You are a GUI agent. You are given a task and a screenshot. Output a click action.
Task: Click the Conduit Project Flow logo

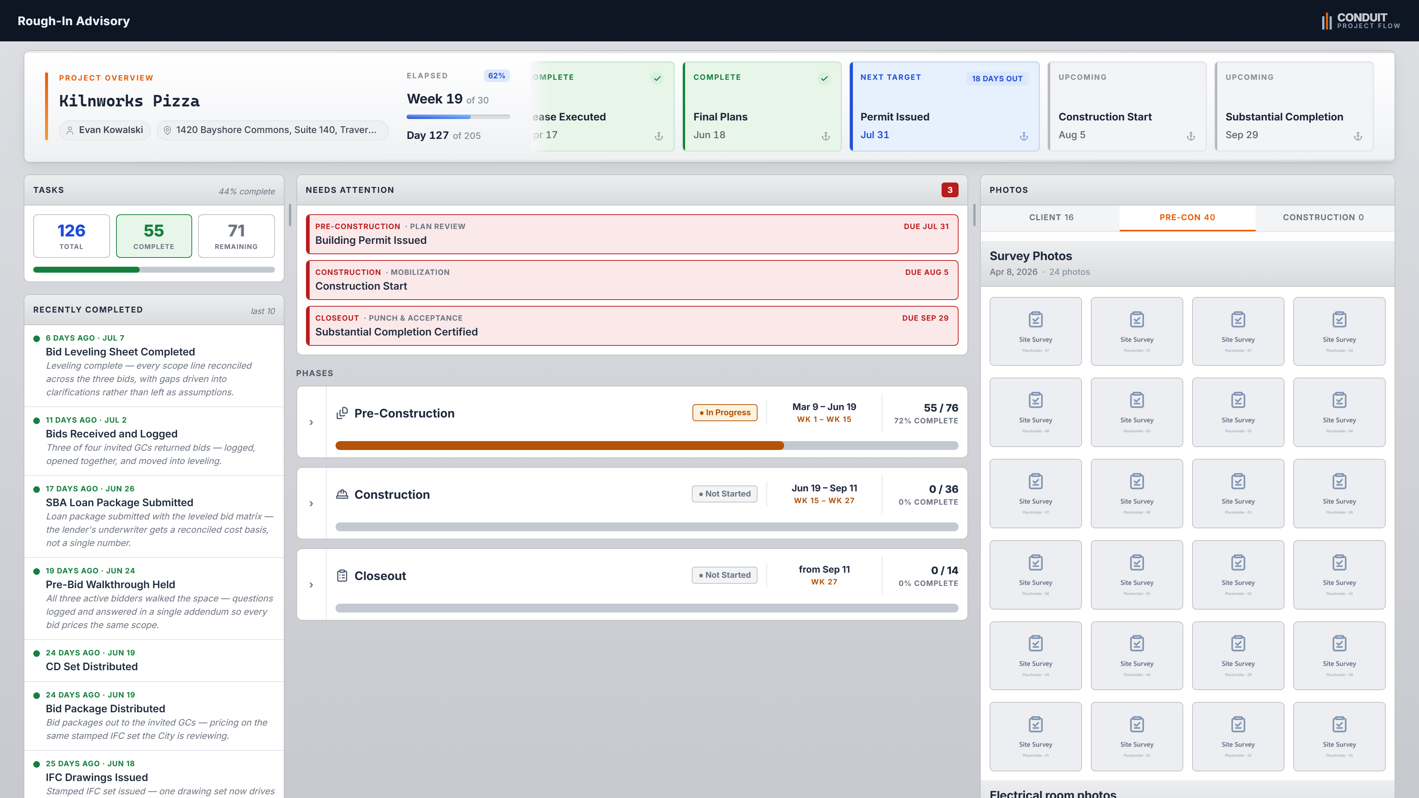tap(1361, 21)
